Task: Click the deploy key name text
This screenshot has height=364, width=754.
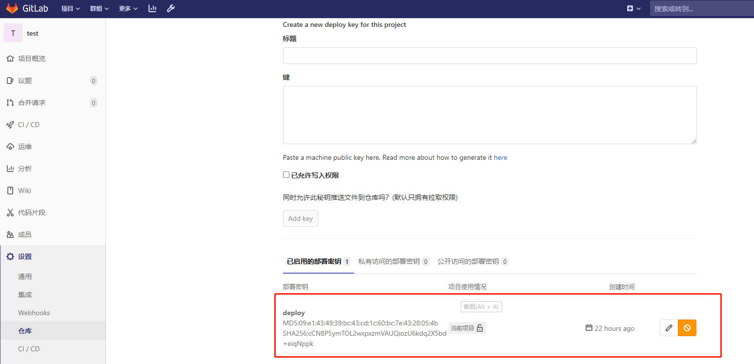Action: click(x=294, y=313)
